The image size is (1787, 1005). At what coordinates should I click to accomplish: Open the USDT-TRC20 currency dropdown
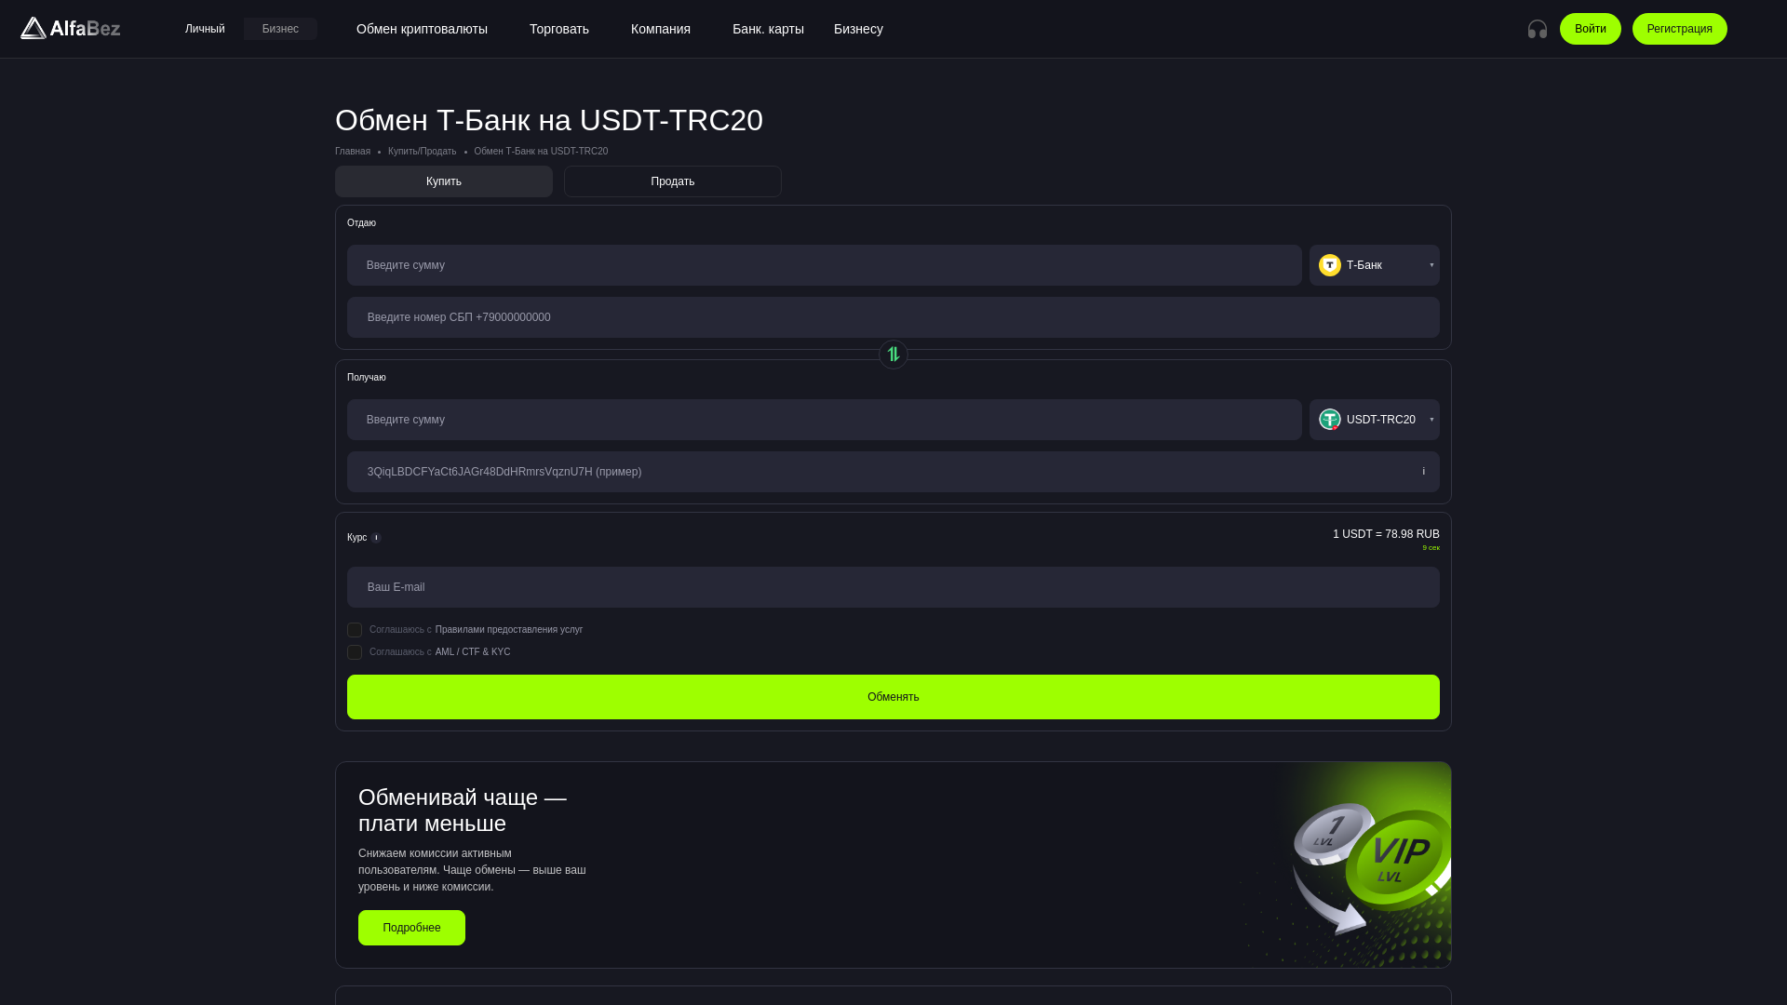[x=1375, y=420]
